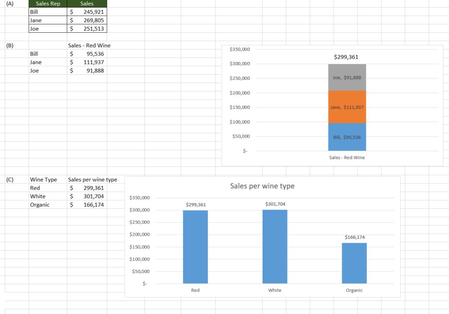Click the $299,361 total label above stacked bar

[346, 57]
